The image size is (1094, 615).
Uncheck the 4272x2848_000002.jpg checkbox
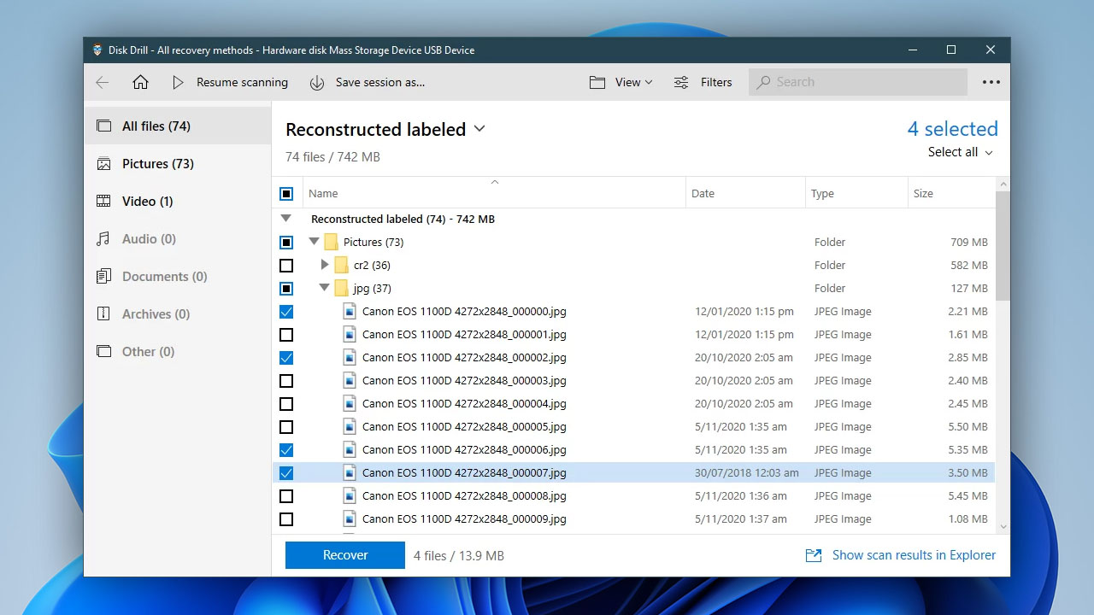coord(286,358)
